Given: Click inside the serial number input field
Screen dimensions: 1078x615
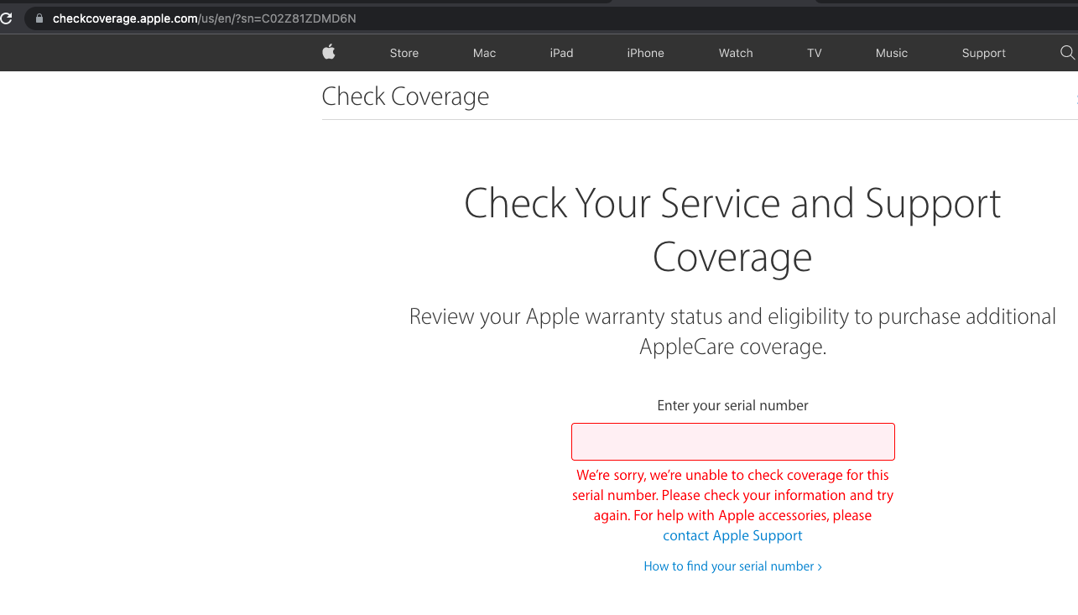Looking at the screenshot, I should (x=732, y=441).
